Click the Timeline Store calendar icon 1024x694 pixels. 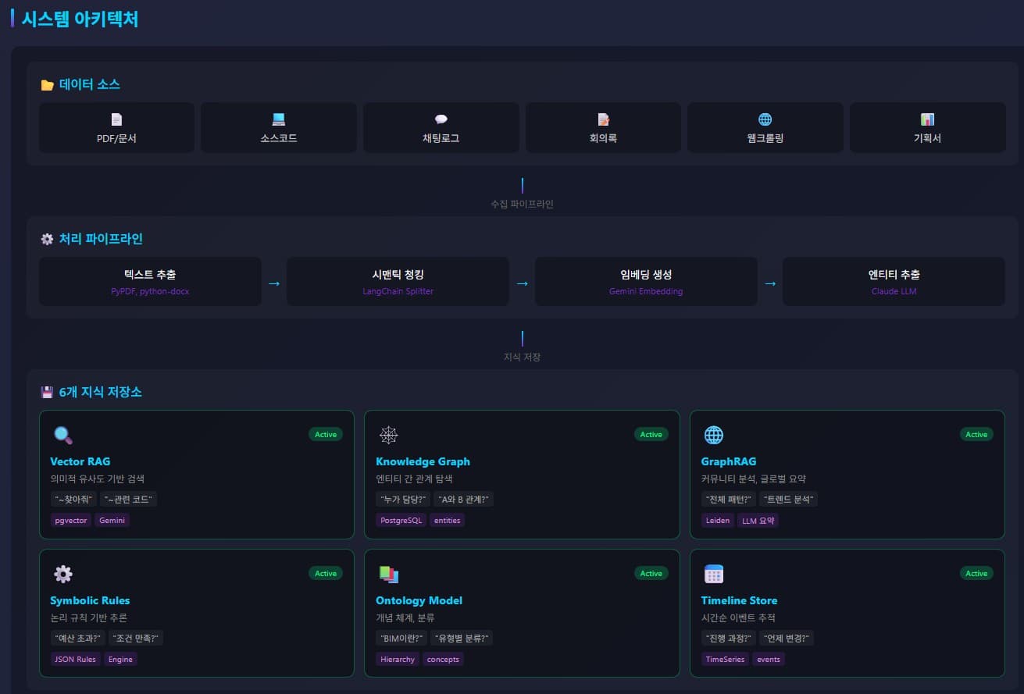[714, 575]
